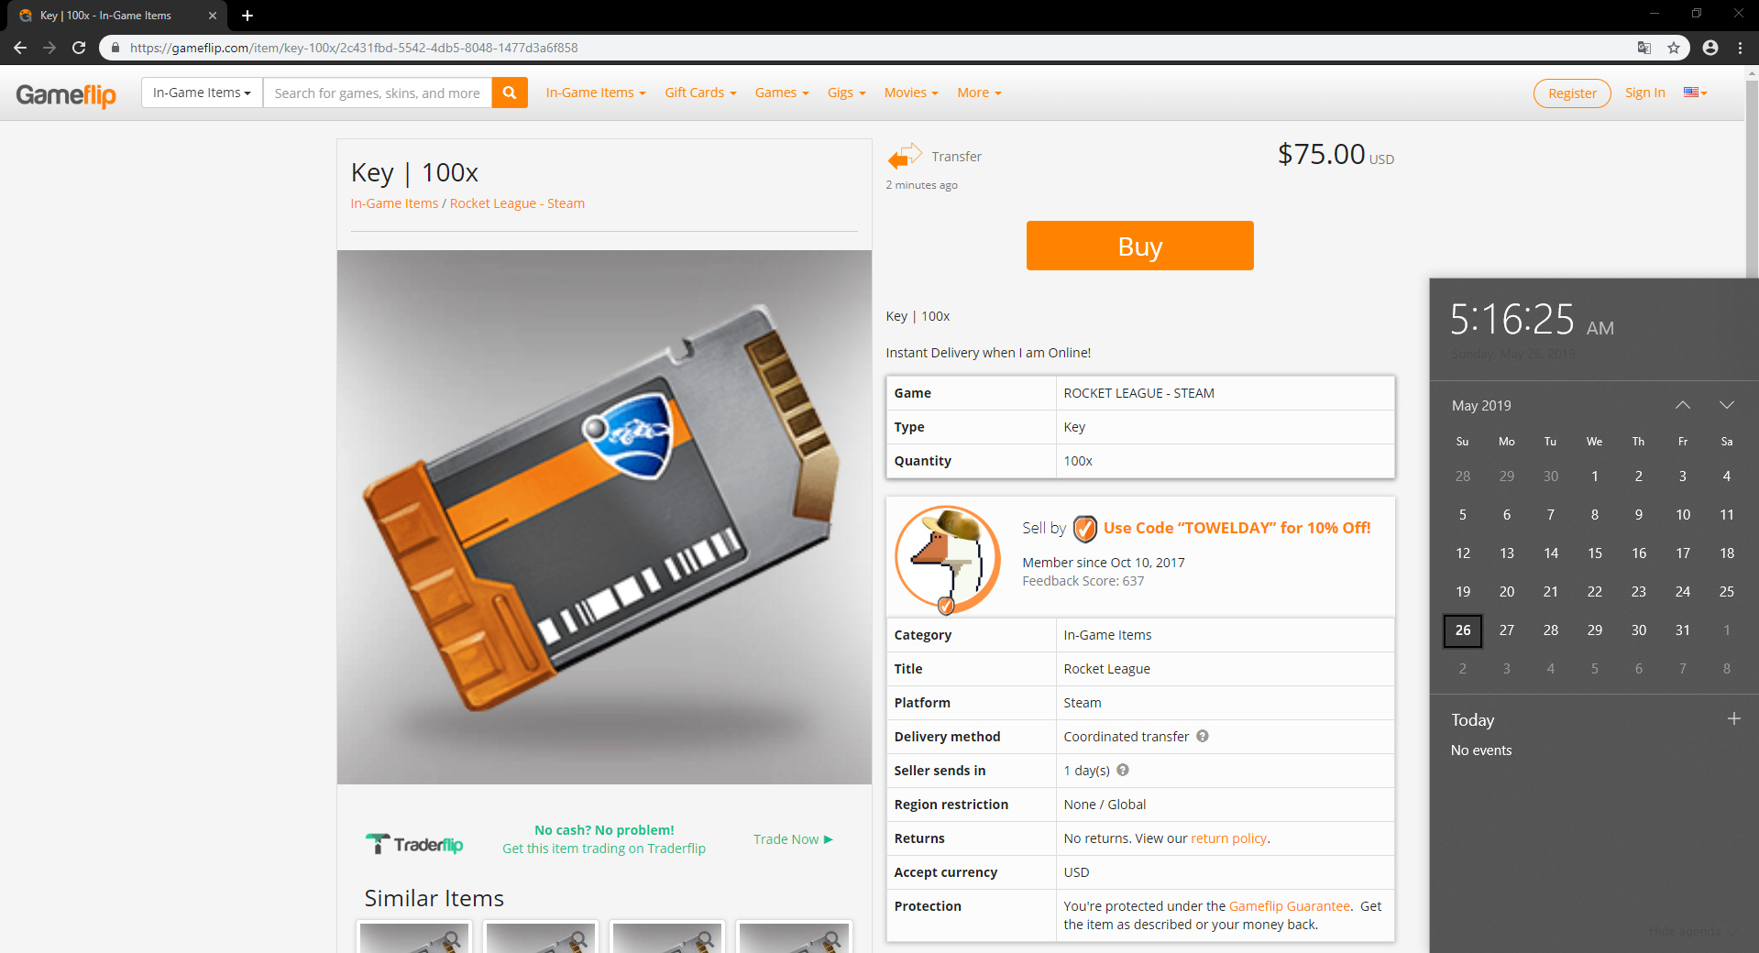Open Rocket League - Steam breadcrumb link
The image size is (1759, 953).
click(517, 203)
